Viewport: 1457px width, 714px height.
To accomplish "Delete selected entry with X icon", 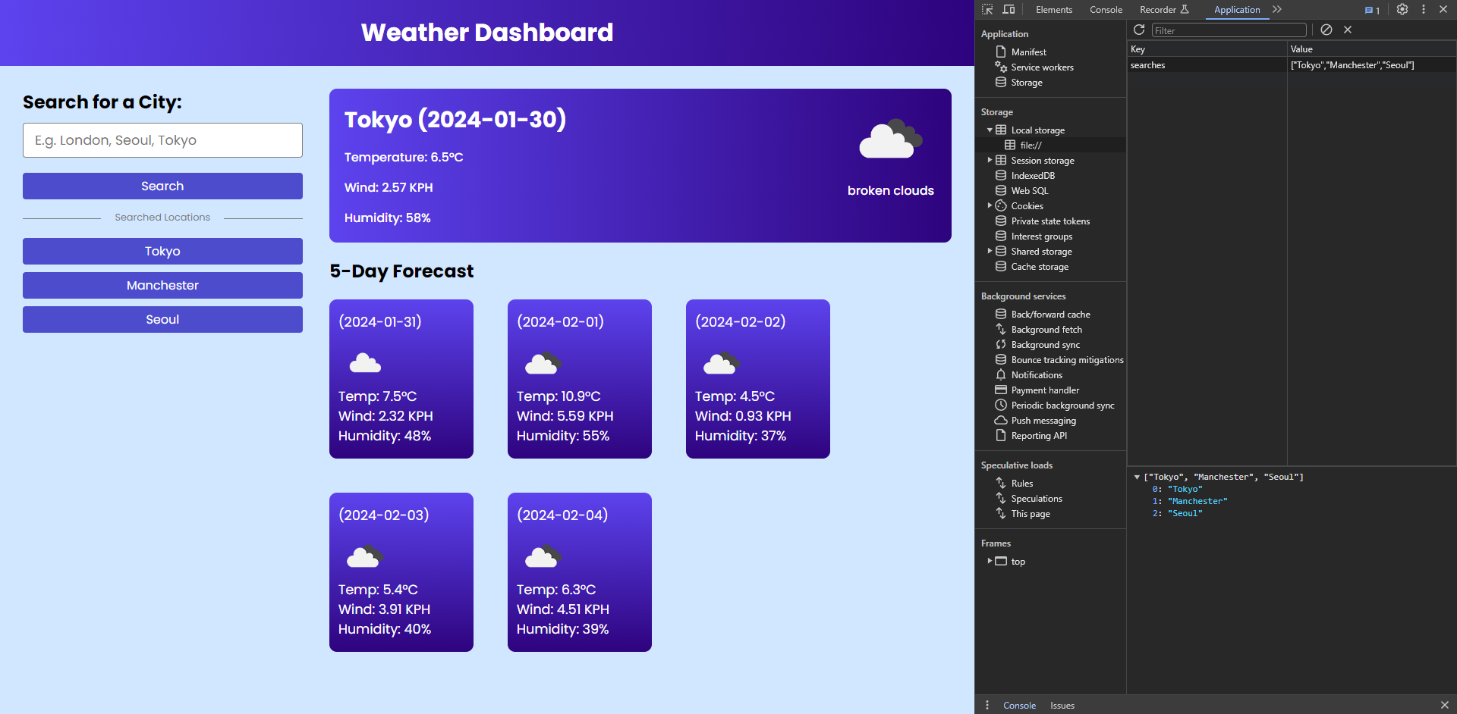I will click(x=1348, y=30).
